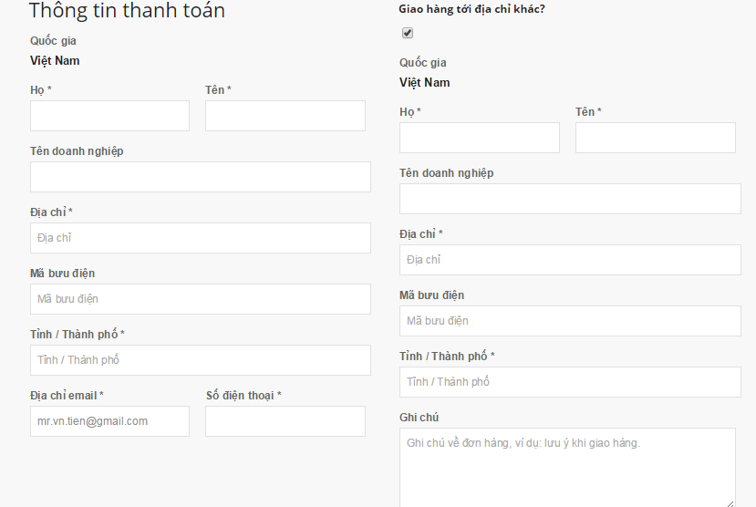
Task: Click the 'Số điện thoại' field label
Action: pos(243,396)
